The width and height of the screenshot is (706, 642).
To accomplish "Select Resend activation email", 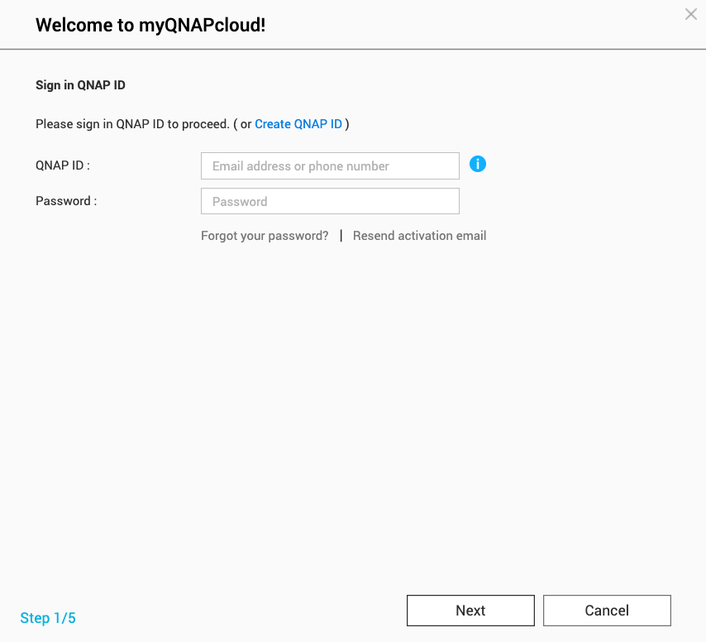I will coord(419,236).
